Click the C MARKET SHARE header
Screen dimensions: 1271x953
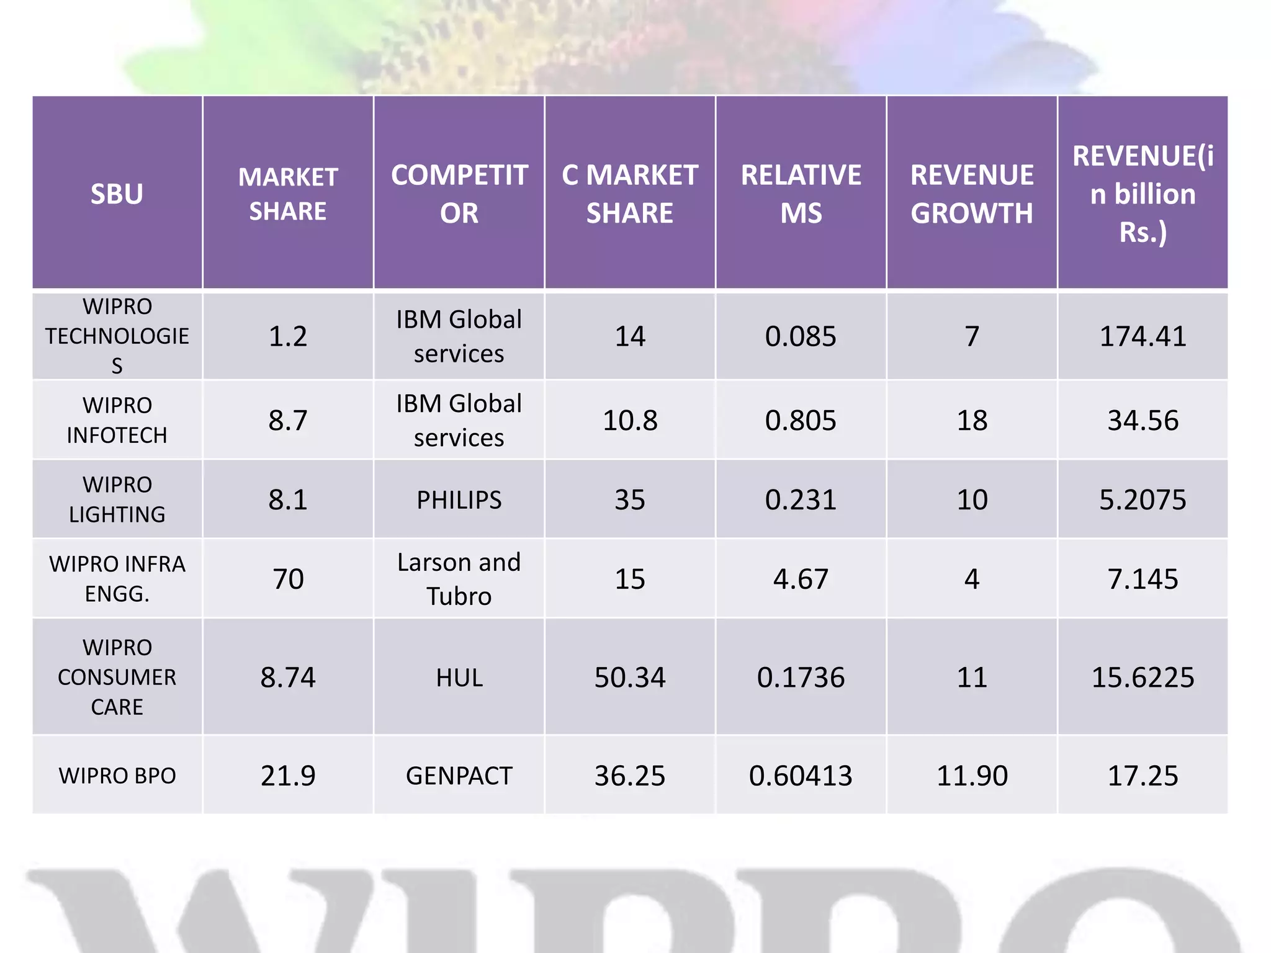coord(630,194)
